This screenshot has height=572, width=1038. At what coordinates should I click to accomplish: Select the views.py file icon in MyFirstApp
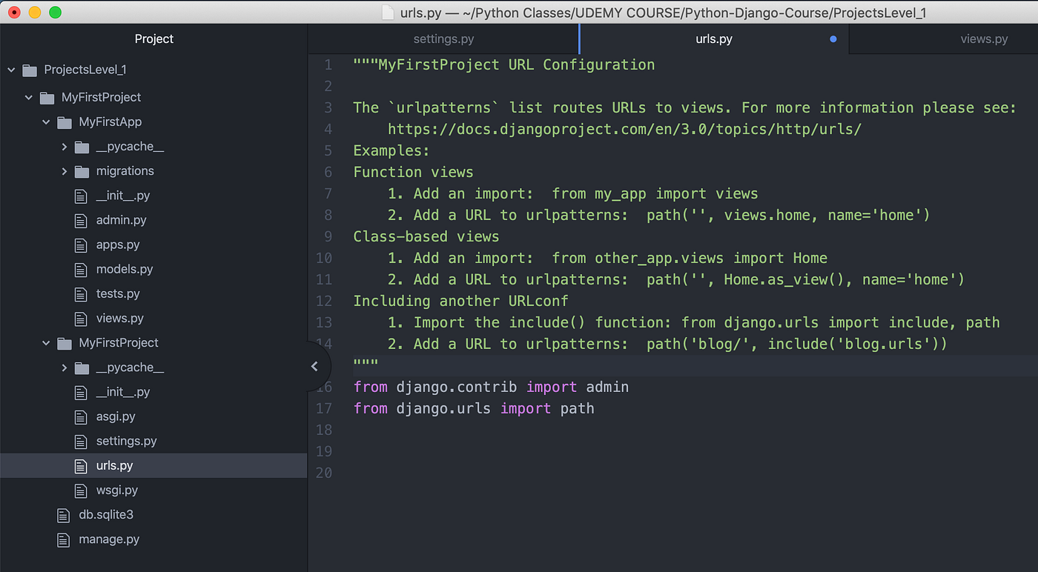click(81, 318)
